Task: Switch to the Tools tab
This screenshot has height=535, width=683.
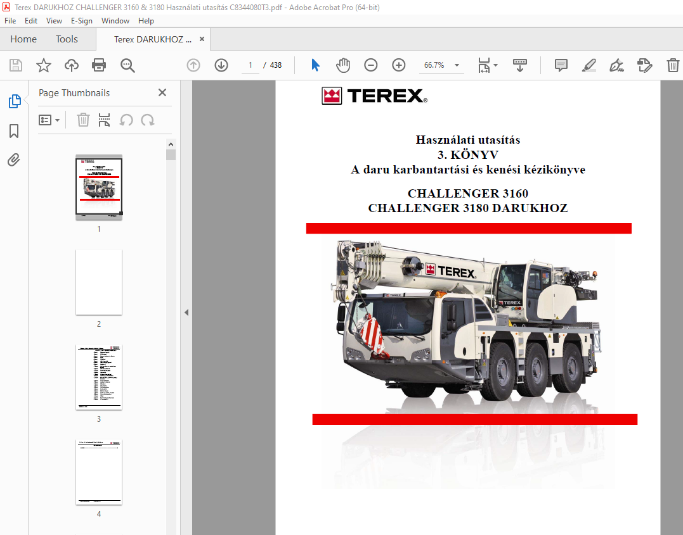Action: coord(67,39)
